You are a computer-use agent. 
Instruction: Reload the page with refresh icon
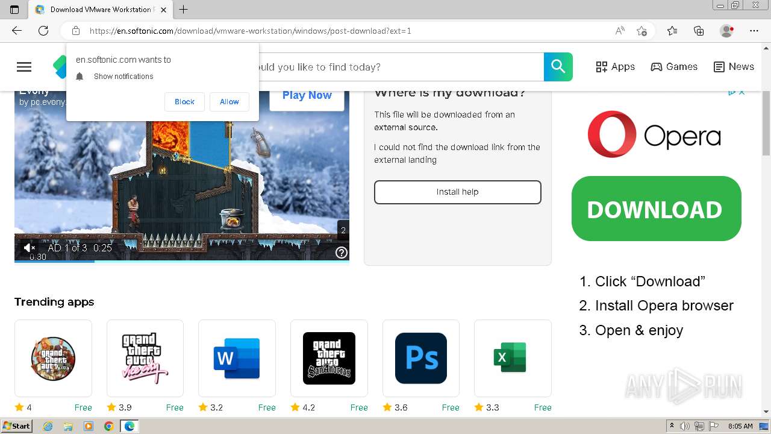pos(43,31)
